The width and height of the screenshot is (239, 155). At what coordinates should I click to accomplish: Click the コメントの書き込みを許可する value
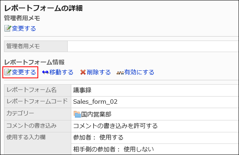(x=116, y=126)
